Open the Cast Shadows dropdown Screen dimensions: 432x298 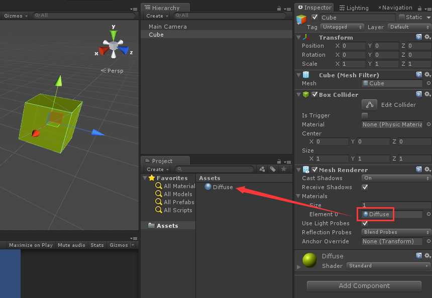pos(396,178)
